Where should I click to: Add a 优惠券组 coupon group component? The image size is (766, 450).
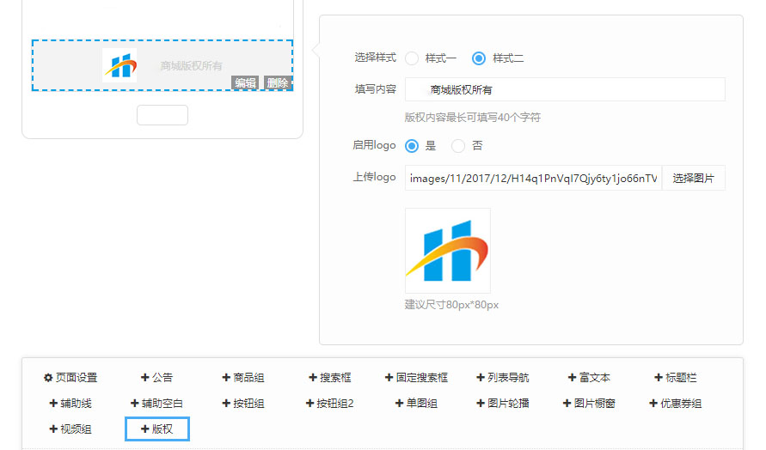tap(676, 403)
